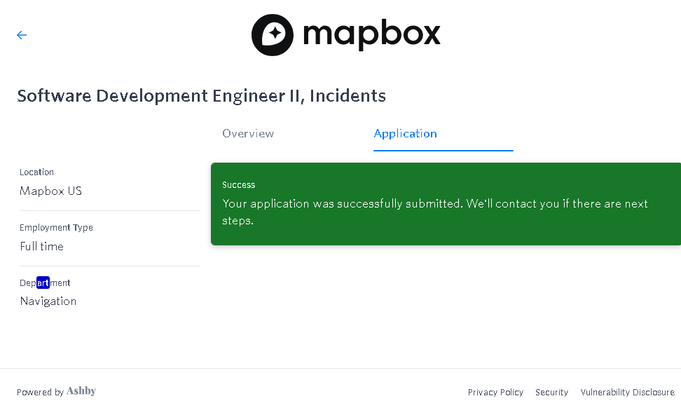This screenshot has width=681, height=415.
Task: Open the Vulnerability Disclosure link
Action: (x=627, y=393)
